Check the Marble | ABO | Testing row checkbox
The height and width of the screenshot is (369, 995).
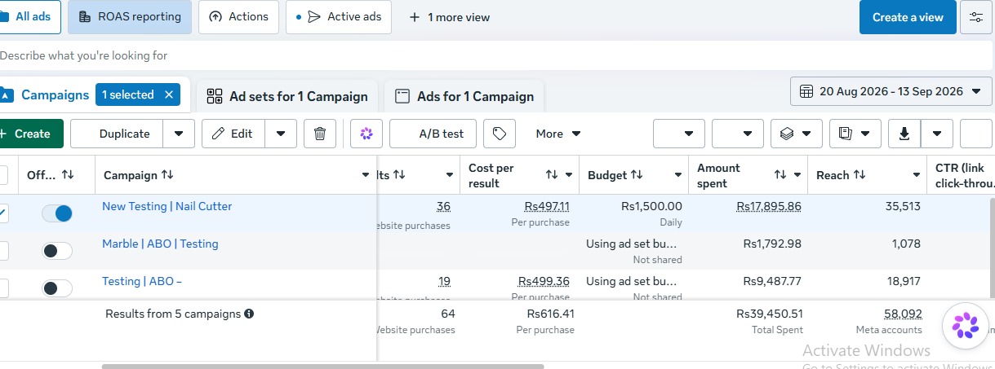3,251
